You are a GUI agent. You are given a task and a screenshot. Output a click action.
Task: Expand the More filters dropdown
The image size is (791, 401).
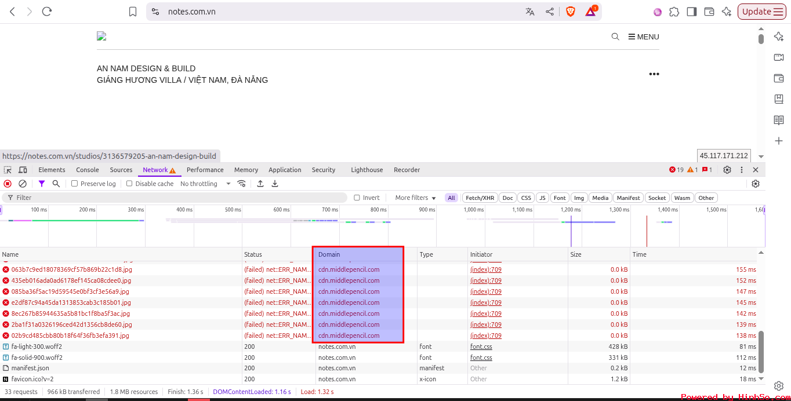(416, 198)
